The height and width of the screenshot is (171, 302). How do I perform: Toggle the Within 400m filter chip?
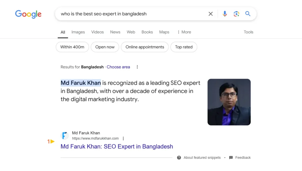(x=72, y=47)
